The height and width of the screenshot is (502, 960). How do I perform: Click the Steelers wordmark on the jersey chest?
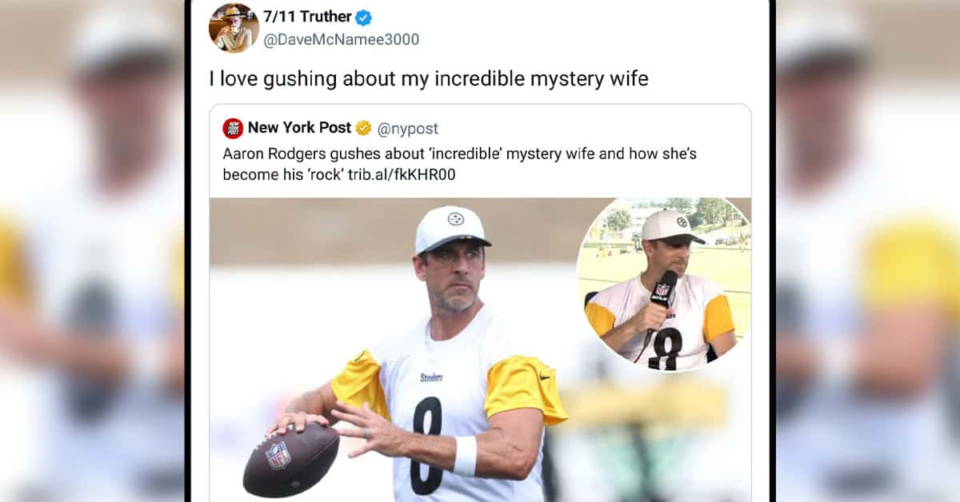[x=431, y=377]
